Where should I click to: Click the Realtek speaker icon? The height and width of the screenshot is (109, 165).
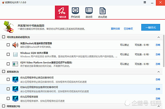point(15,45)
